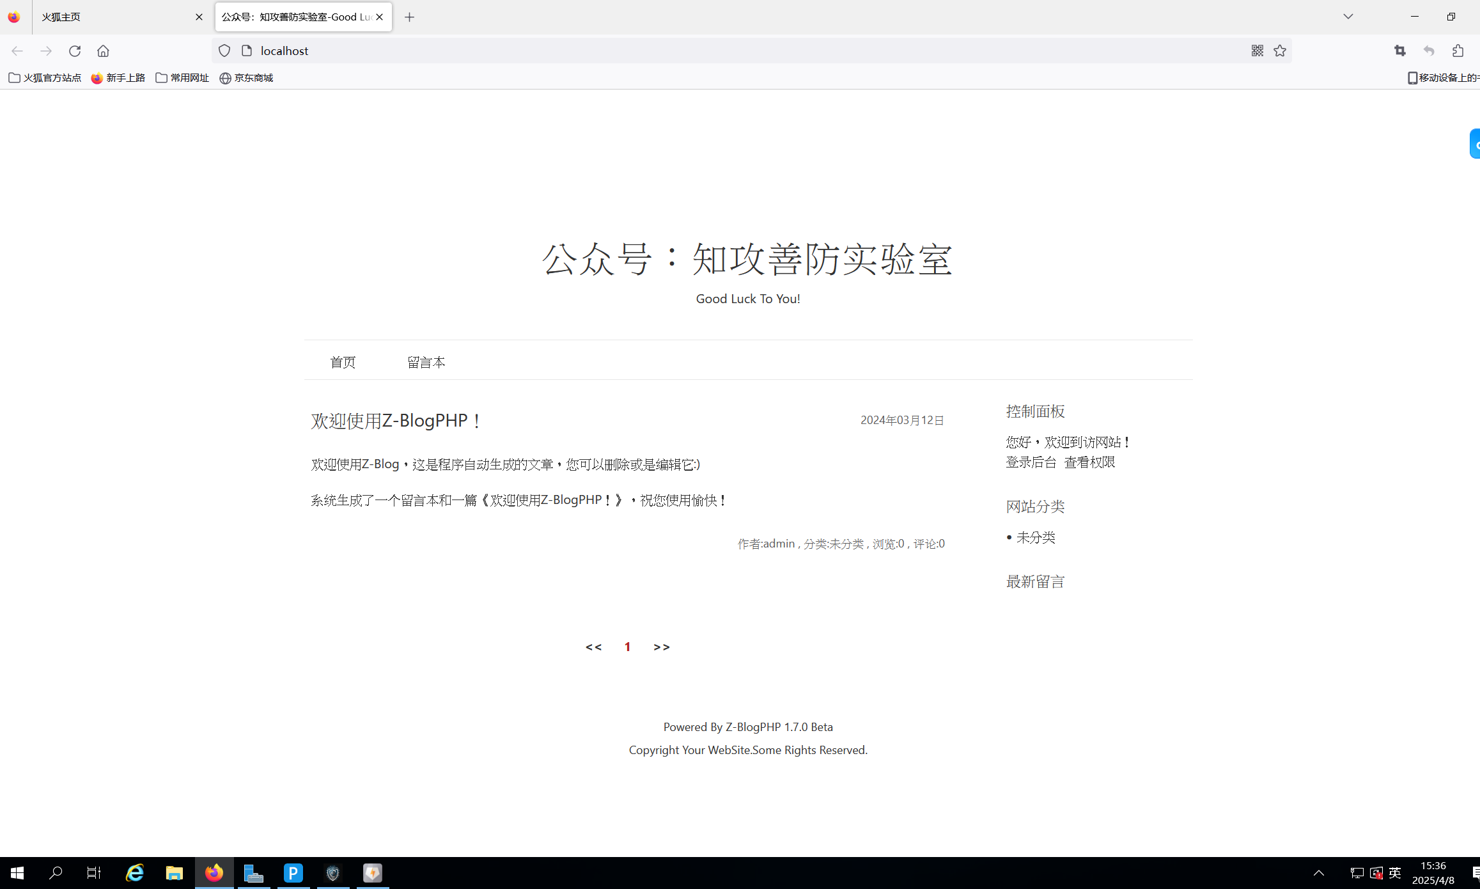This screenshot has width=1480, height=889.
Task: Toggle the tracking protection shield icon
Action: [x=224, y=51]
